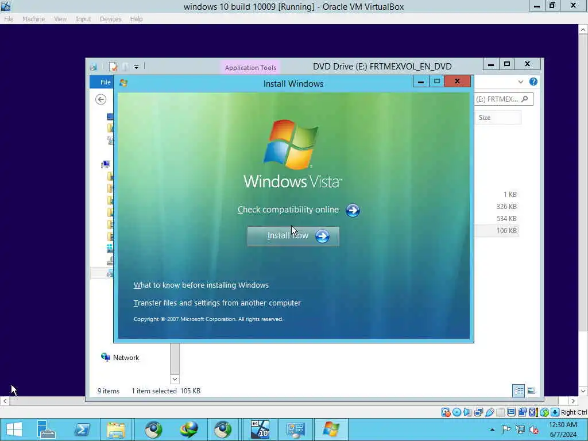Expand the Explorer ribbon with the chevron

(x=520, y=82)
